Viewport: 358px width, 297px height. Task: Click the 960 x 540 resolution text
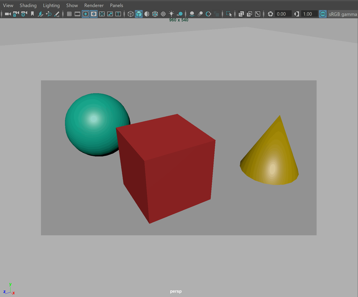pyautogui.click(x=179, y=20)
